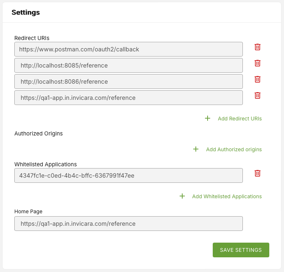284x272 pixels.
Task: Click the Settings panel heading
Action: click(x=26, y=12)
